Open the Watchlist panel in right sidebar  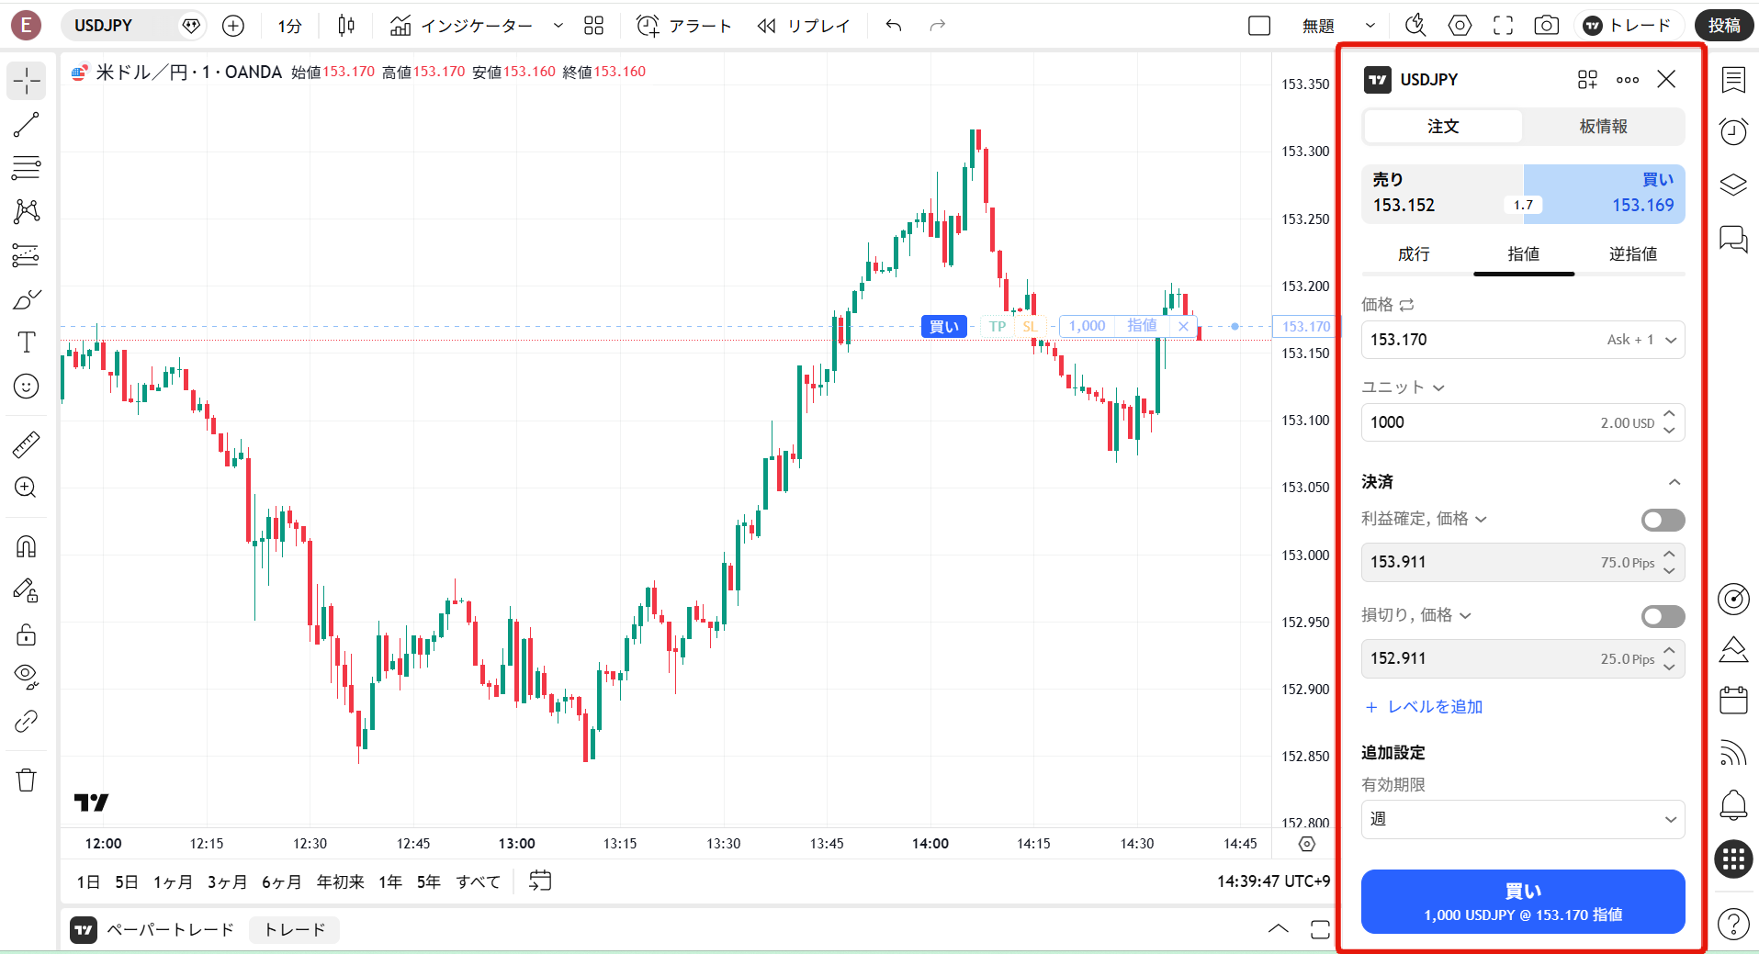[1733, 80]
